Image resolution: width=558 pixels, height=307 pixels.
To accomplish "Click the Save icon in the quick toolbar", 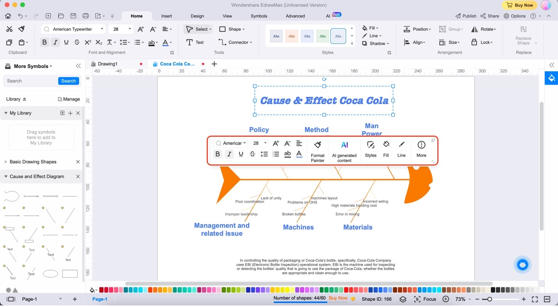I will tap(73, 16).
